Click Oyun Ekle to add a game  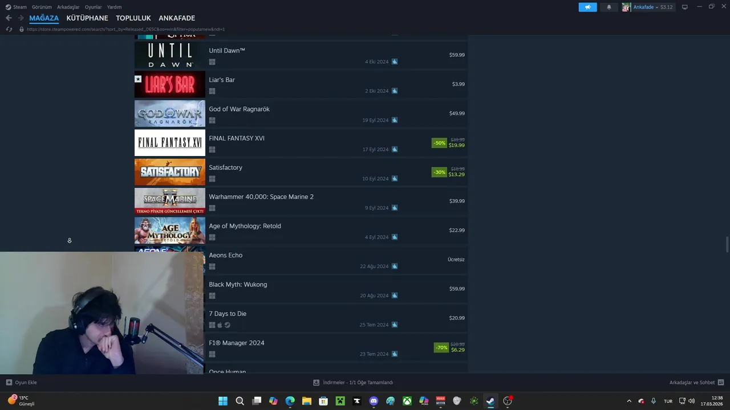(22, 383)
